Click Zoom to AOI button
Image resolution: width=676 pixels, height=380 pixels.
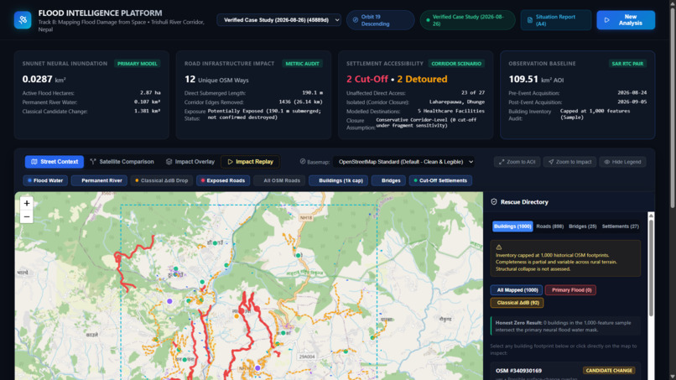[517, 162]
